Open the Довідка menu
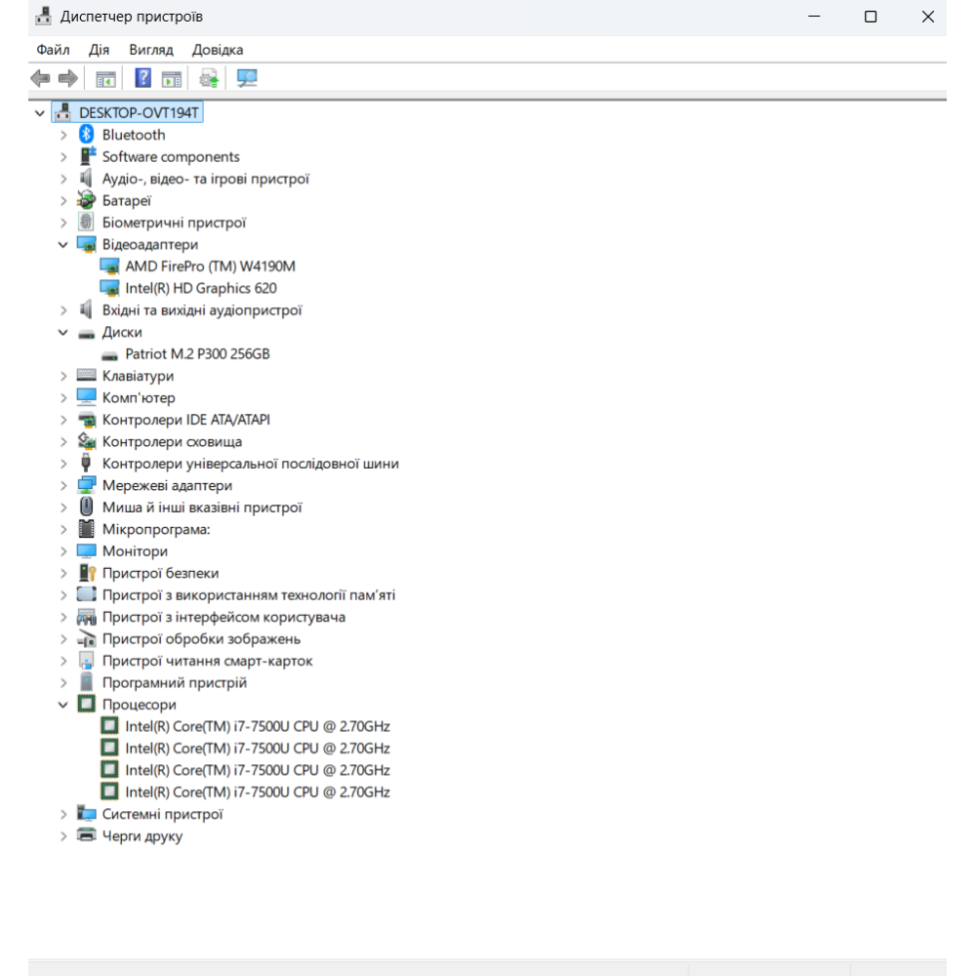 click(x=218, y=50)
